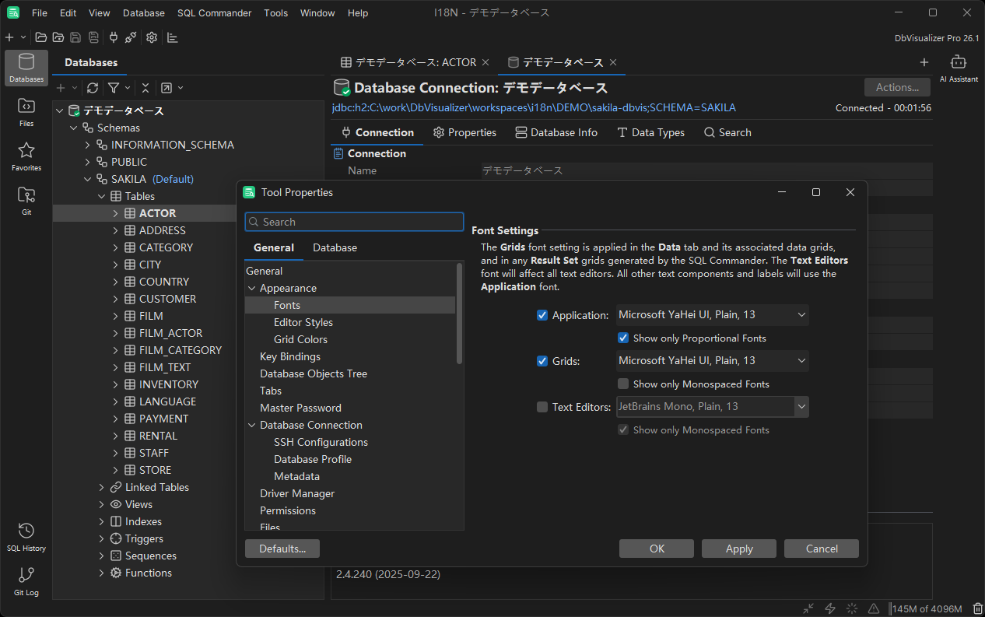This screenshot has width=985, height=617.
Task: Click the lightning bolt icon in status bar
Action: [830, 608]
